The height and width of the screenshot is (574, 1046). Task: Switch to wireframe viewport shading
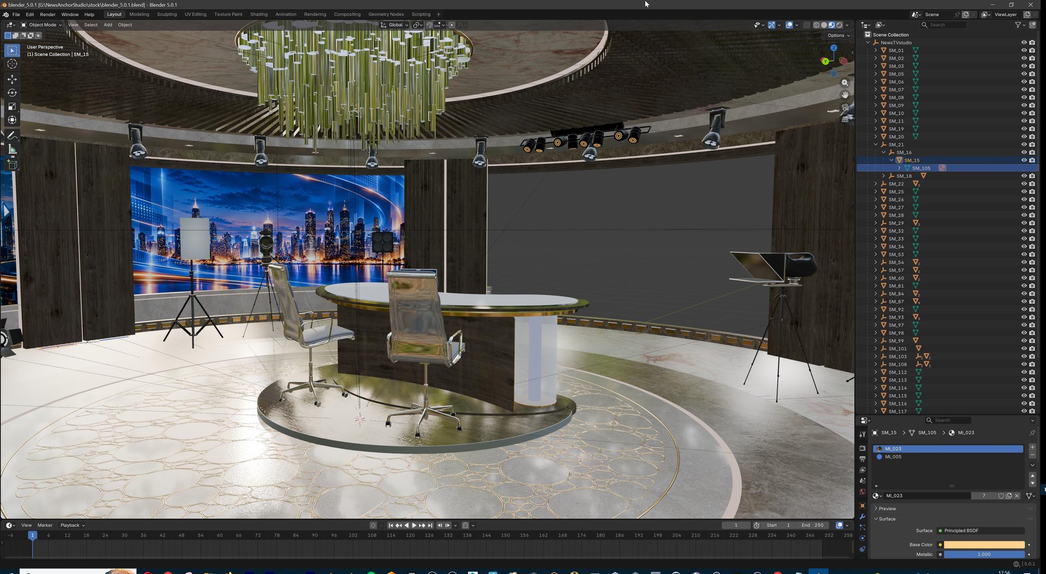[816, 25]
